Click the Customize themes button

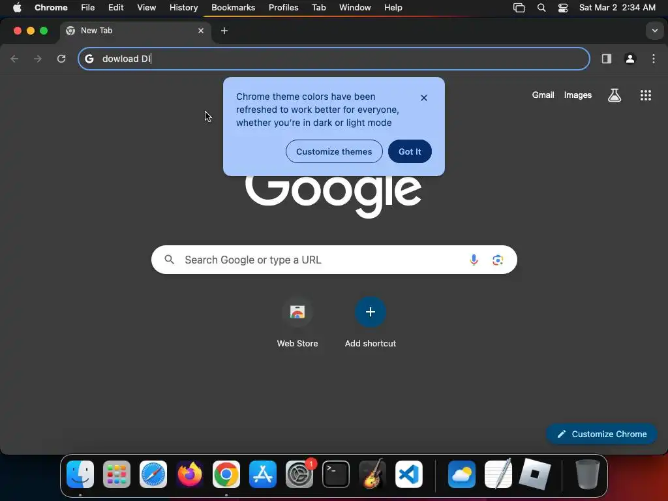(334, 151)
